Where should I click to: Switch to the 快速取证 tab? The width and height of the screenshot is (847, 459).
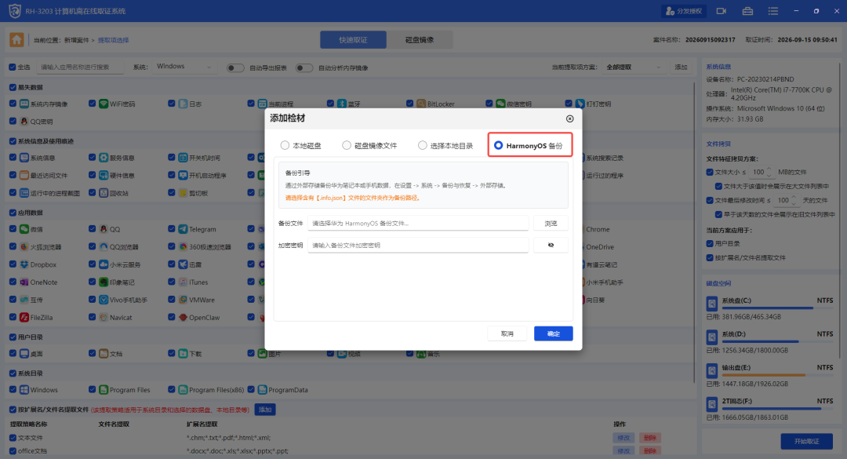click(353, 40)
